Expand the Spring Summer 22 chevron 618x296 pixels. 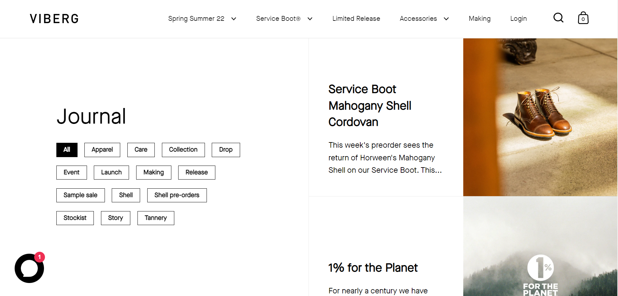[234, 19]
